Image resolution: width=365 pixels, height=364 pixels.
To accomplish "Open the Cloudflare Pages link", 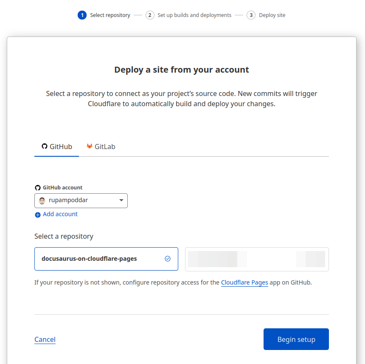I will 244,282.
